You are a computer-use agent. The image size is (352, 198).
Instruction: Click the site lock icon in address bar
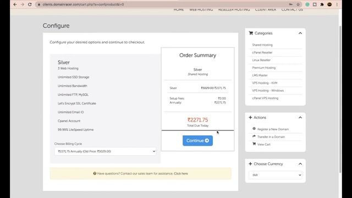point(39,4)
